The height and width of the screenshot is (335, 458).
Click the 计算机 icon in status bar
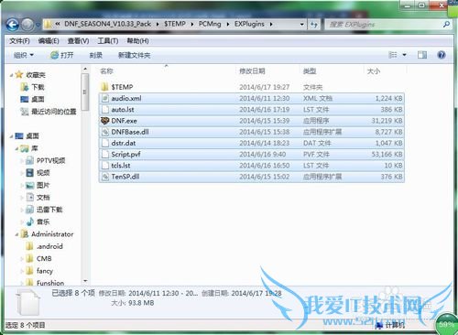[x=379, y=325]
